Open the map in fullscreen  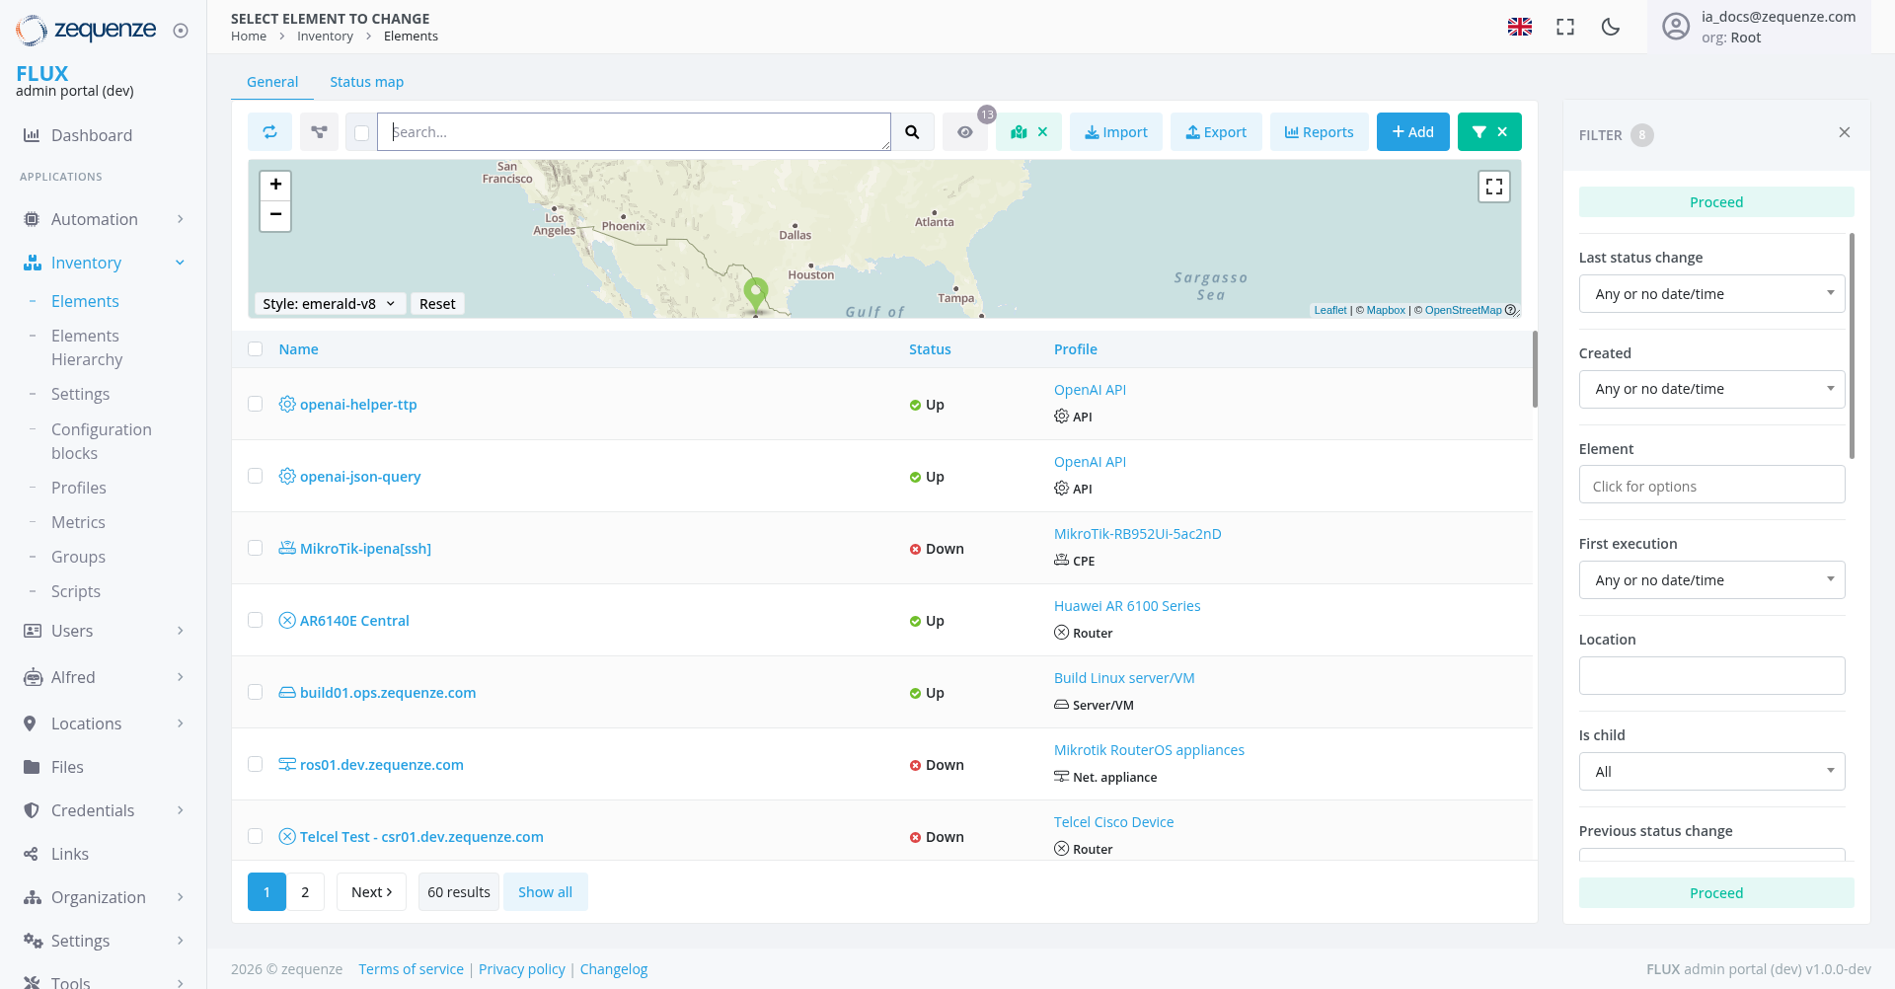click(x=1494, y=187)
